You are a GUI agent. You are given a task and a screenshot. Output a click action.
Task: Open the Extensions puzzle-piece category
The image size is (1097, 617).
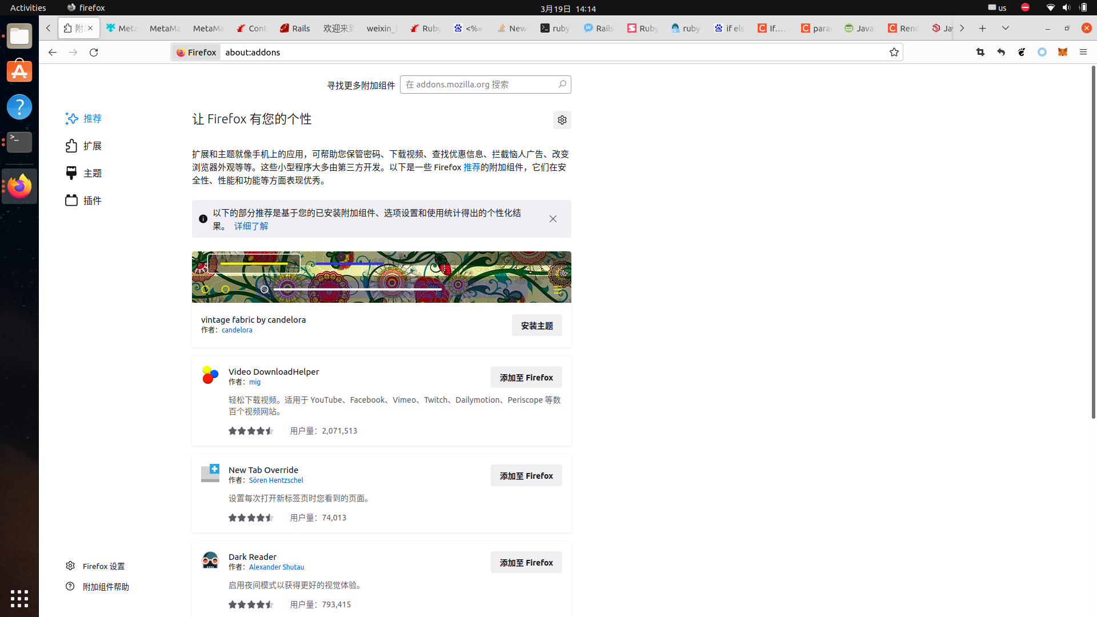[71, 146]
